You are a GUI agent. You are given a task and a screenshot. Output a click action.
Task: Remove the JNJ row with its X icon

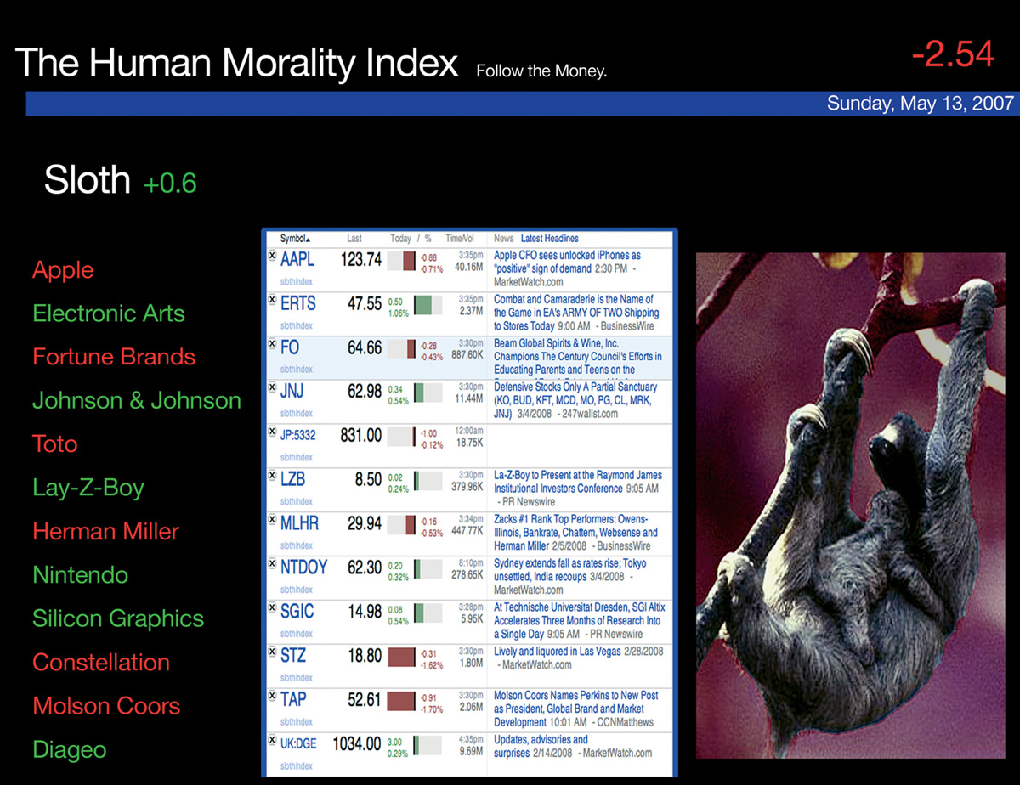point(272,387)
